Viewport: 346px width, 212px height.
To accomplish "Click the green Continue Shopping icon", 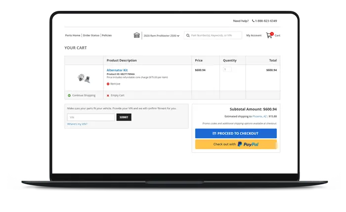I will click(69, 95).
